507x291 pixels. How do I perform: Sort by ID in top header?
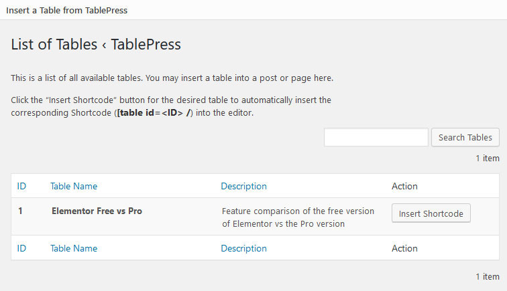click(x=21, y=186)
